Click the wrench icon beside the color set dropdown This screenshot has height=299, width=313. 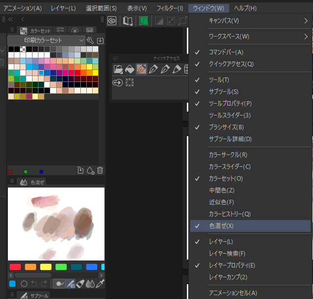[x=90, y=40]
